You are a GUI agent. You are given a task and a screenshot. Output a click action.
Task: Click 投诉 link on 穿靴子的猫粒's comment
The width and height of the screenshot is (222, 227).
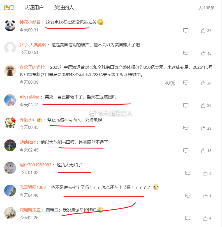[170, 83]
